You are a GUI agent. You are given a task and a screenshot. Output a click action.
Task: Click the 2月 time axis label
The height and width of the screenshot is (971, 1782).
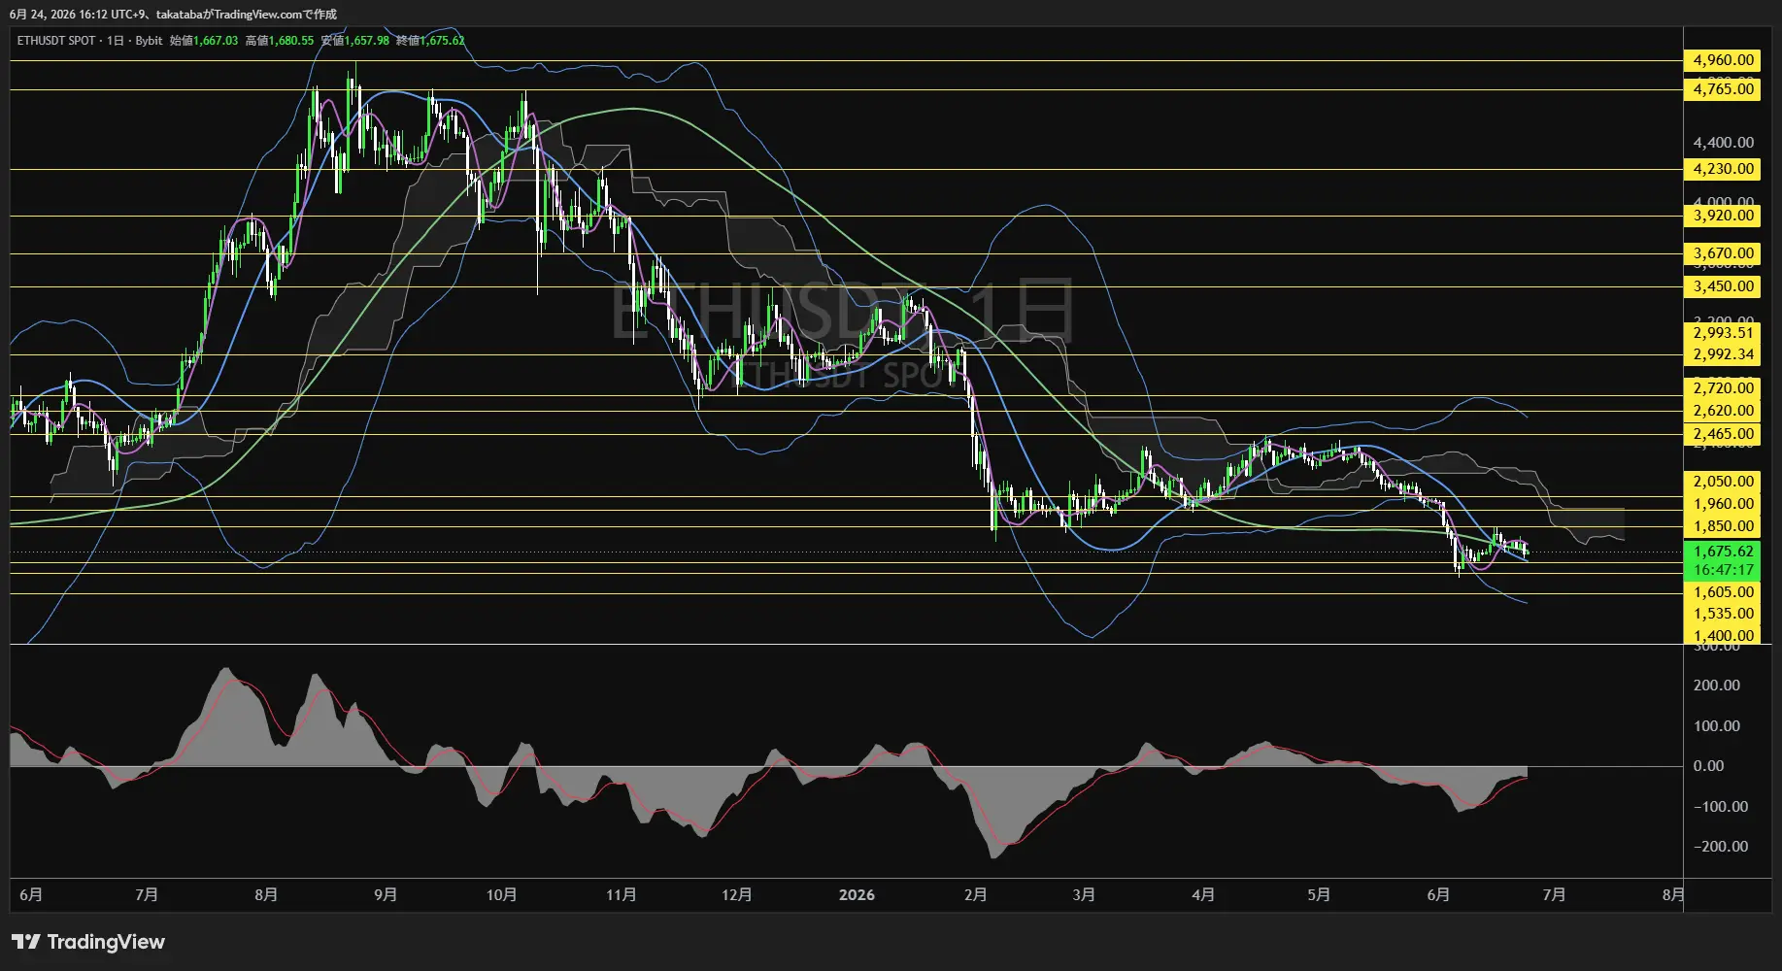pyautogui.click(x=976, y=894)
